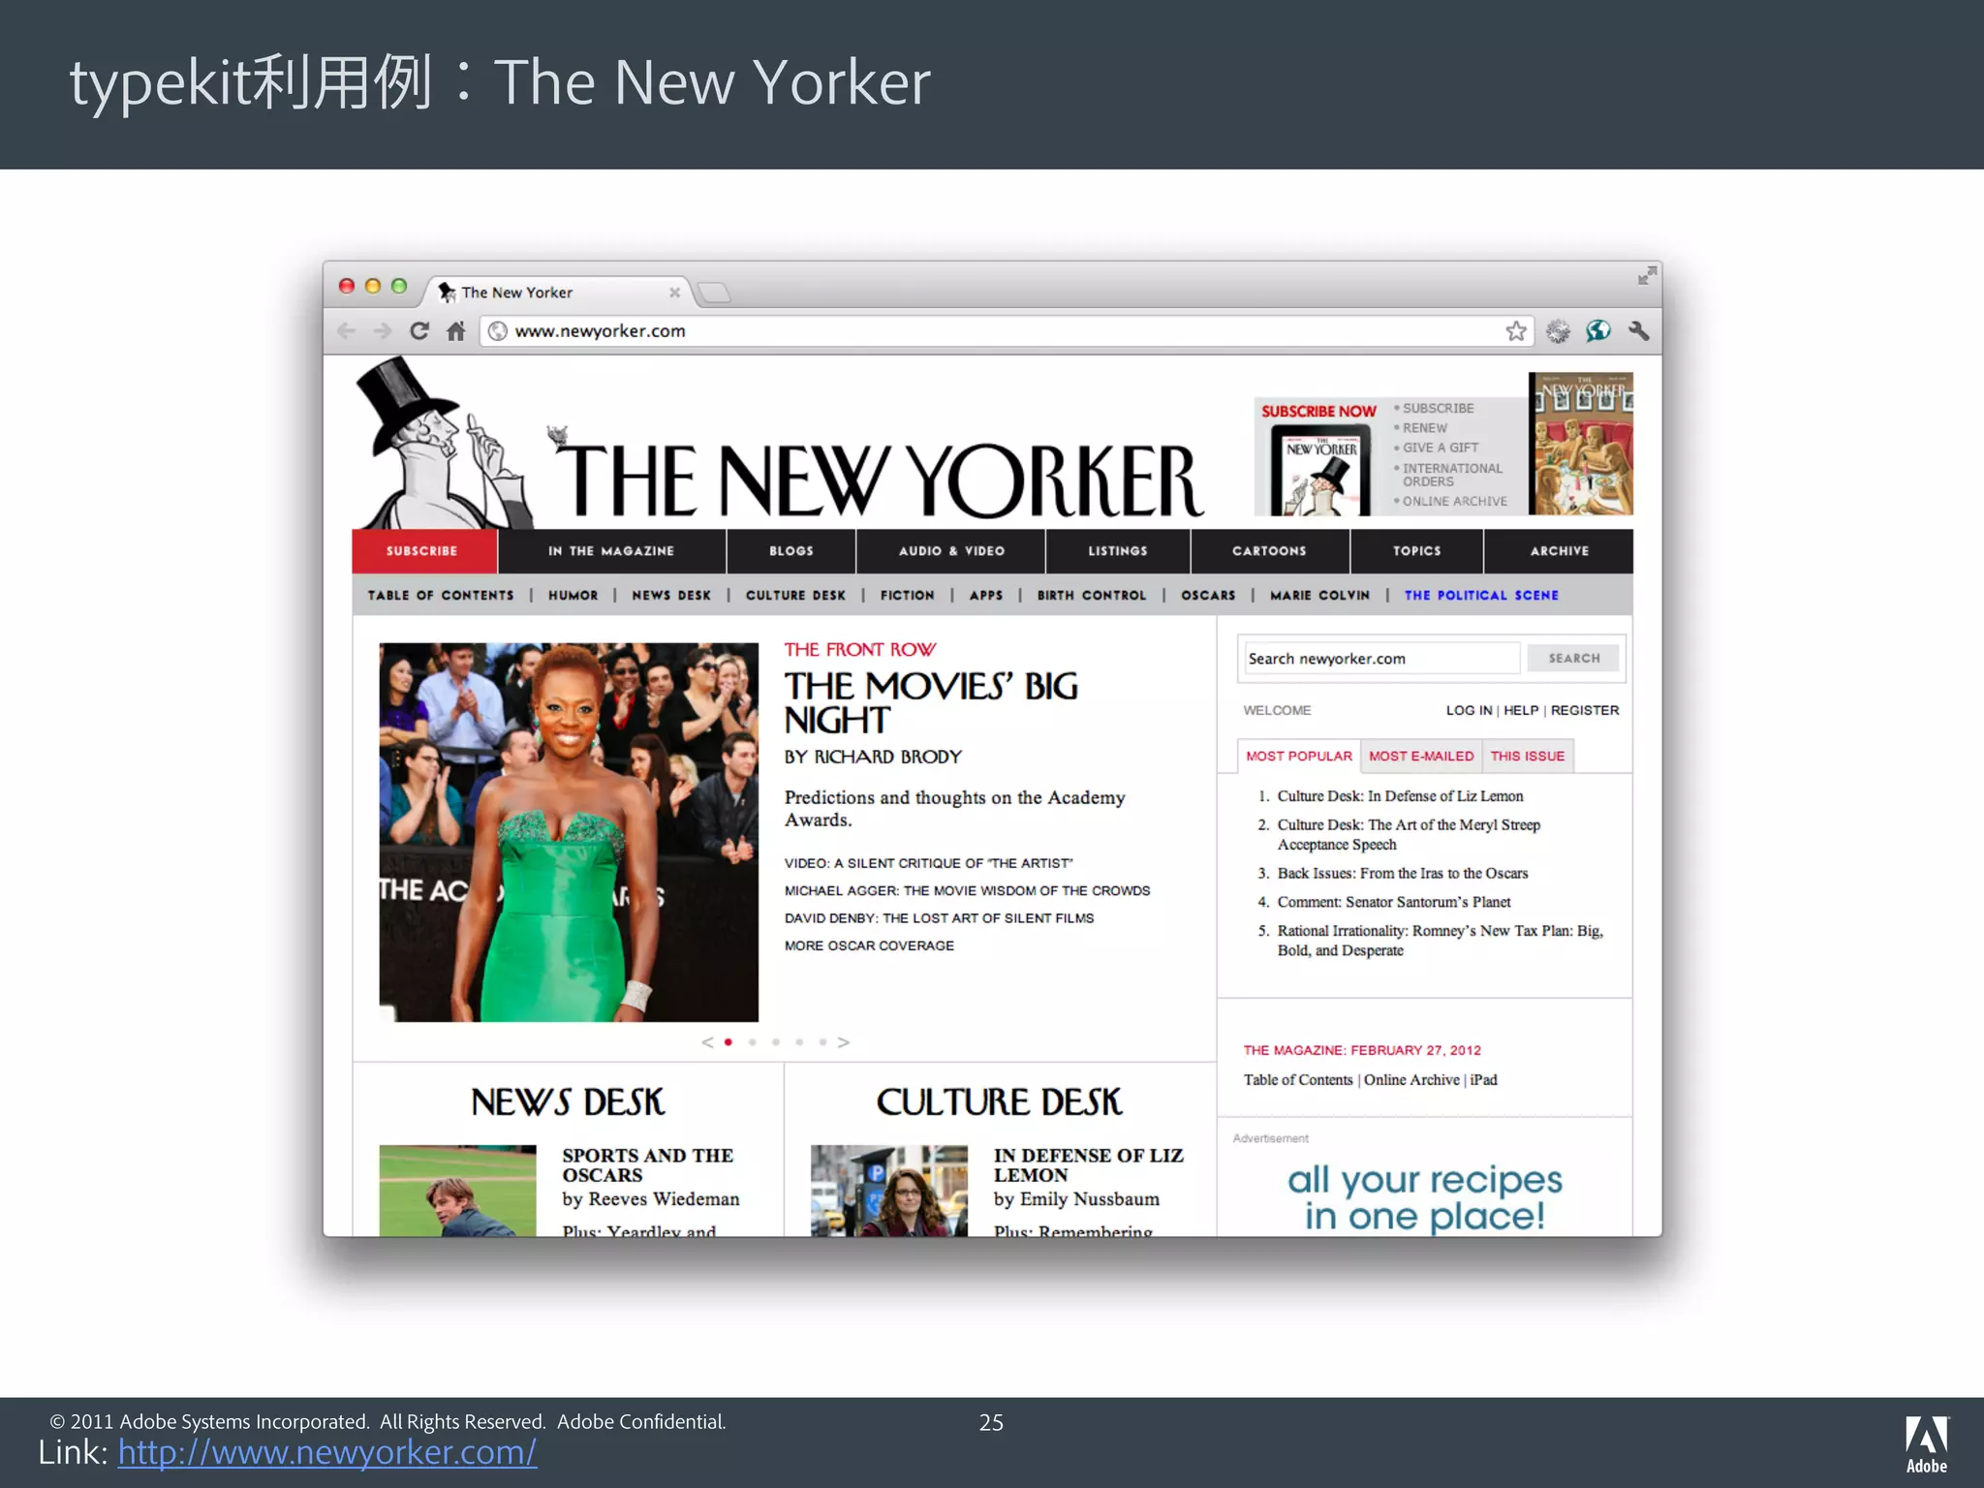Go to Fiction subnav link
Viewport: 1984px width, 1488px height.
coord(908,596)
